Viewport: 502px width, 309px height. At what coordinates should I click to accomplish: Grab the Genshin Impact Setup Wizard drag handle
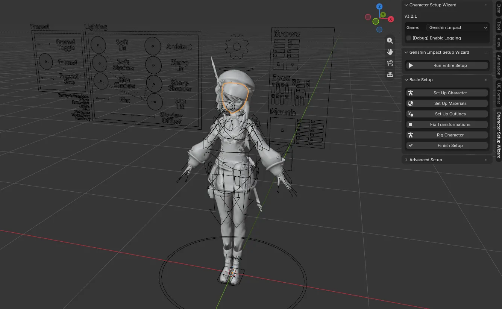point(487,52)
